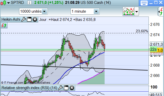Click the 2 666 price axis value

(x=155, y=76)
